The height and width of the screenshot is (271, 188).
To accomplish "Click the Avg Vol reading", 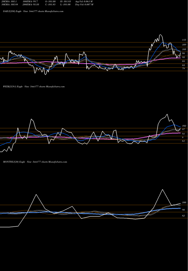I will point(84,2).
